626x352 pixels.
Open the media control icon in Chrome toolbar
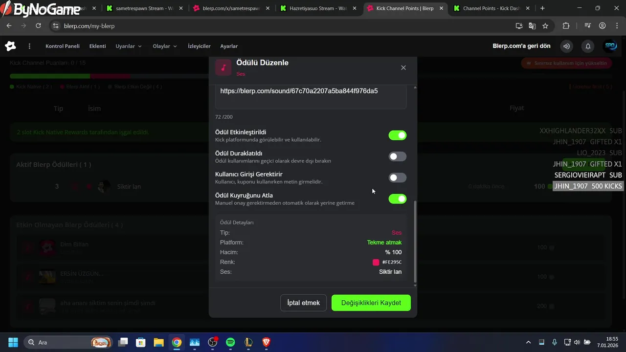pos(588,25)
